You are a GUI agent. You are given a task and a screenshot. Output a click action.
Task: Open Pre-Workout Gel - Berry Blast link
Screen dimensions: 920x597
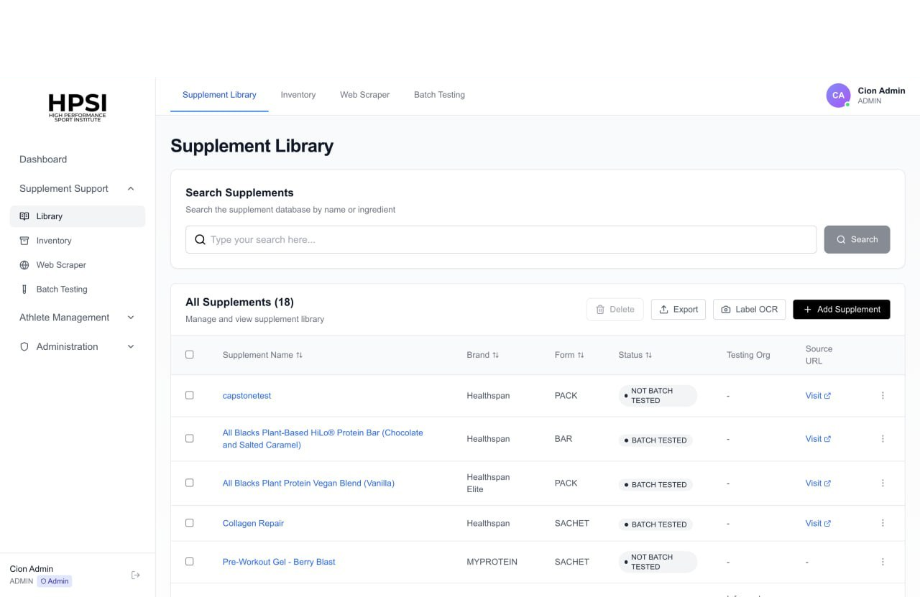click(x=279, y=562)
